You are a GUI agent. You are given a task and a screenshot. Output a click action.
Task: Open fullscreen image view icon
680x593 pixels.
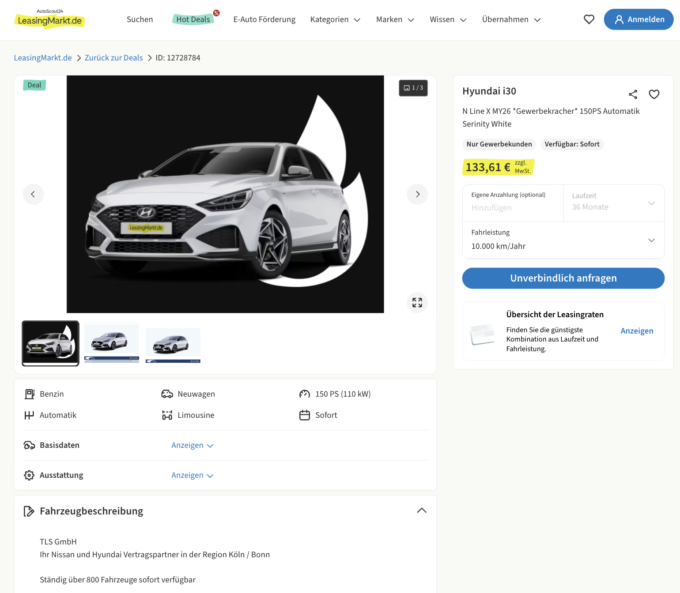417,303
